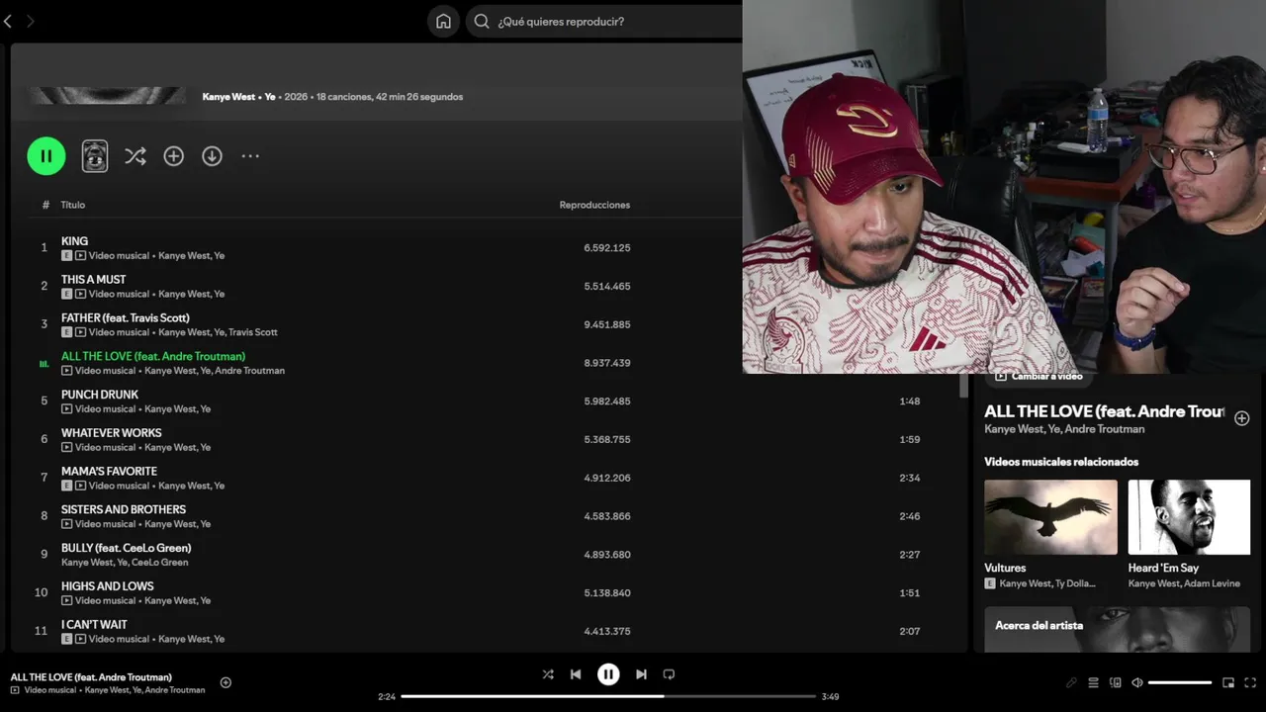Open Andre Troutman link in track four row
1266x712 pixels.
[x=249, y=371]
